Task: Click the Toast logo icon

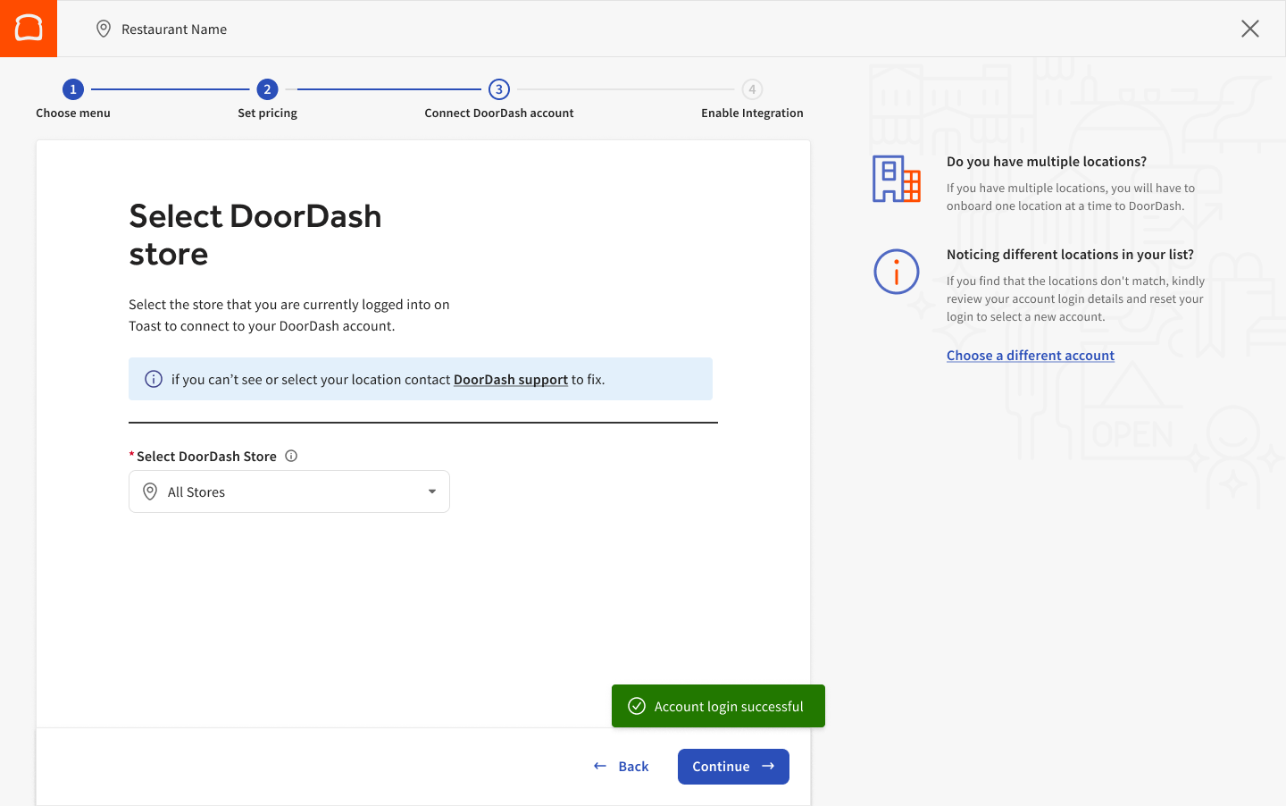Action: 28,28
